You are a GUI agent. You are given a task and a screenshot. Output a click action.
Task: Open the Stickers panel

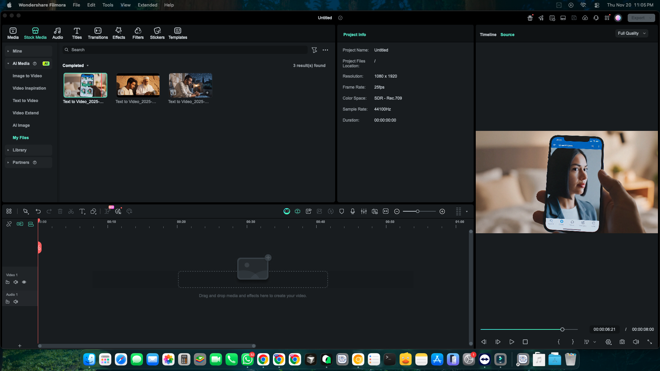coord(157,33)
